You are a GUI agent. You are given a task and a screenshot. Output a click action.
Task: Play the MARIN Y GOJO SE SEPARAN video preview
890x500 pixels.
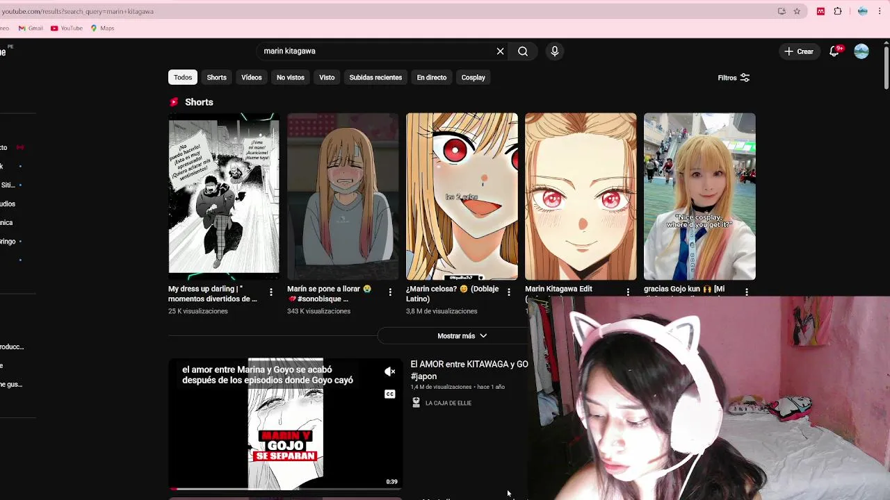285,424
